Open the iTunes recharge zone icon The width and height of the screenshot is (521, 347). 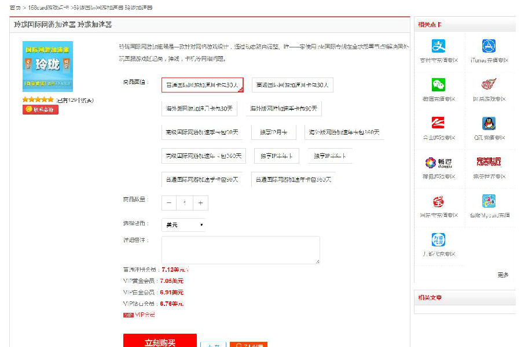pyautogui.click(x=489, y=46)
